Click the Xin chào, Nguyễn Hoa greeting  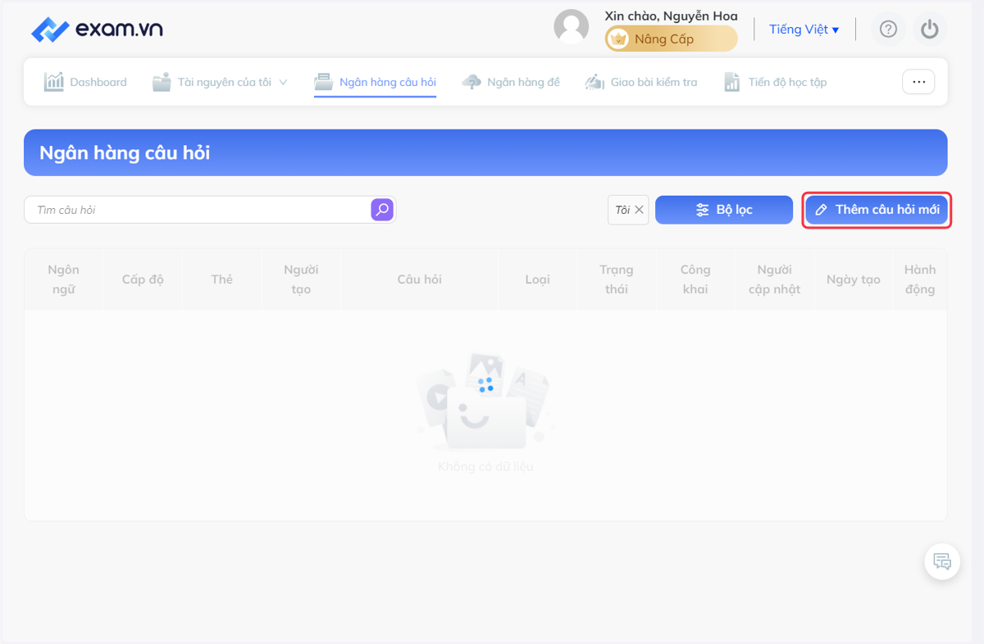tap(671, 16)
